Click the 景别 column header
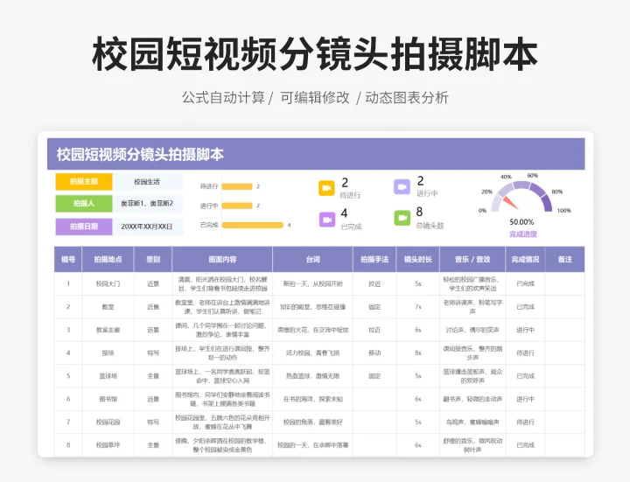The image size is (630, 482). click(x=153, y=259)
